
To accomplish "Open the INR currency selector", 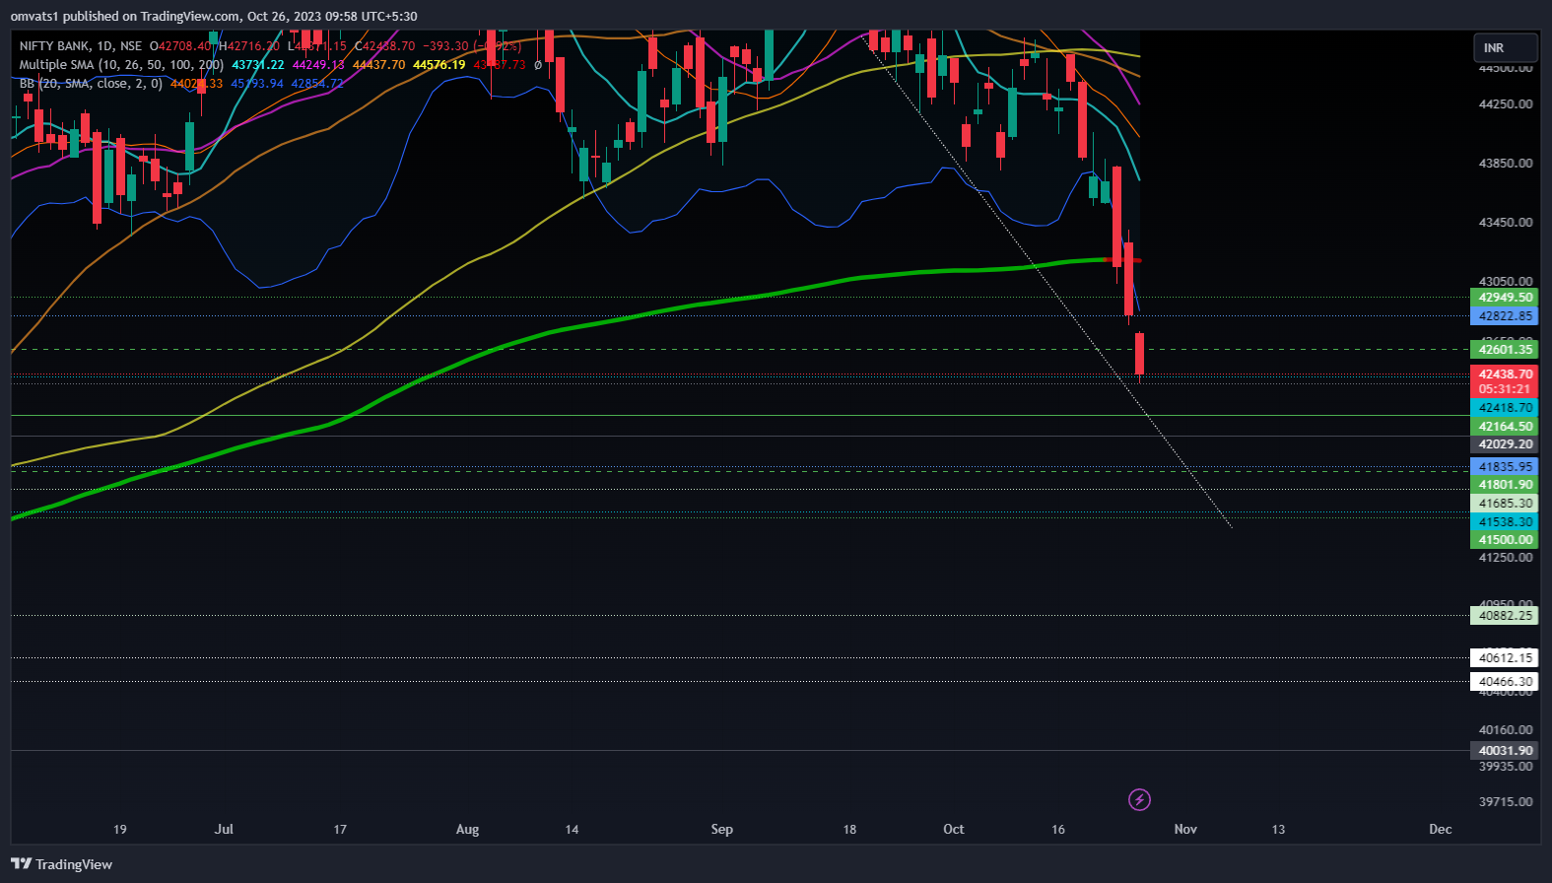I will click(x=1505, y=47).
